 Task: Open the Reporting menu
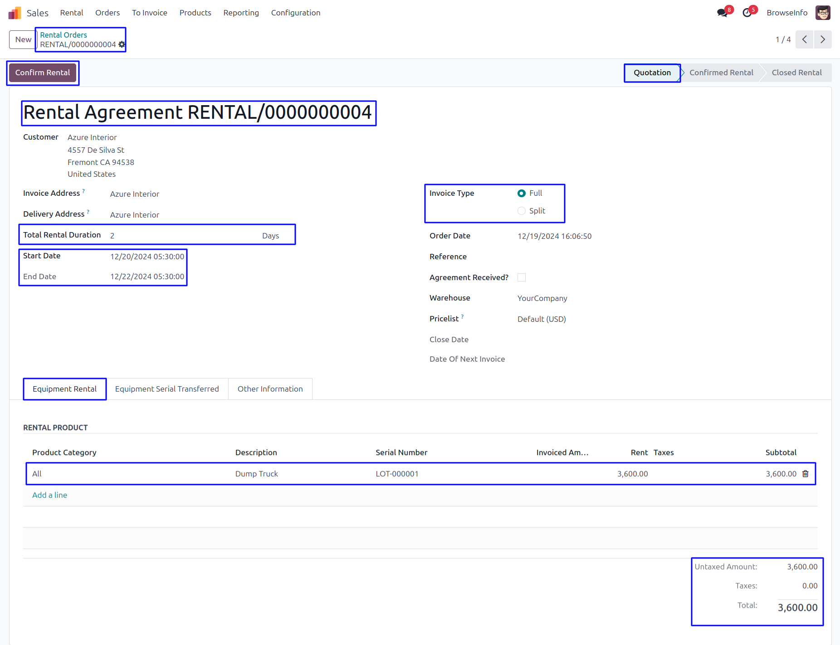coord(241,13)
